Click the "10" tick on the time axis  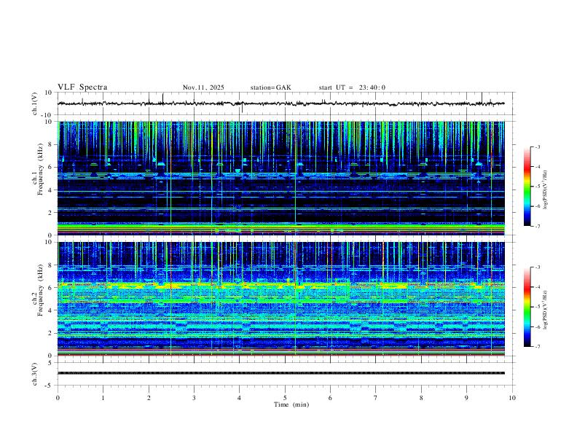512,398
